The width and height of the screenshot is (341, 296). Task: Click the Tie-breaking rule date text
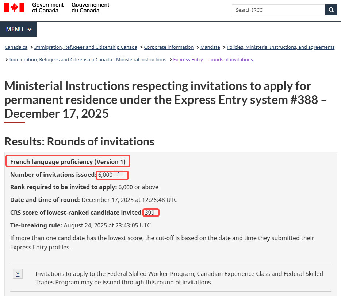[107, 225]
